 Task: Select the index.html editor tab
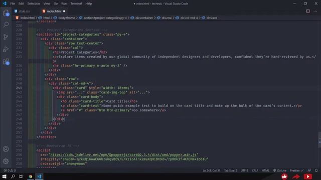[x=54, y=11]
